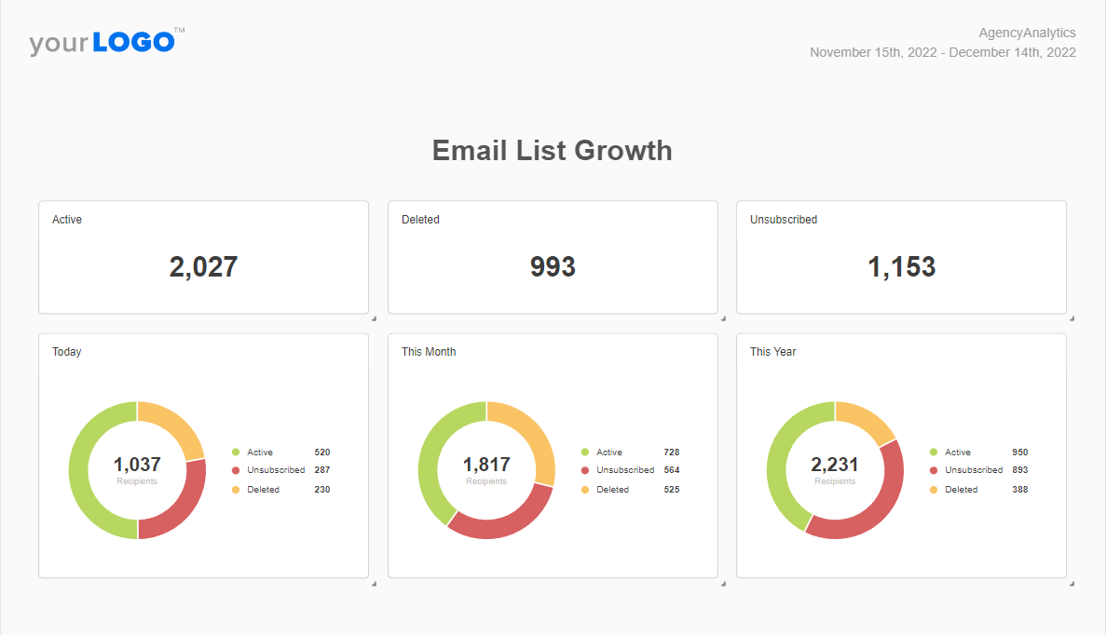1106x635 pixels.
Task: Click the 993 Deleted count
Action: [553, 267]
